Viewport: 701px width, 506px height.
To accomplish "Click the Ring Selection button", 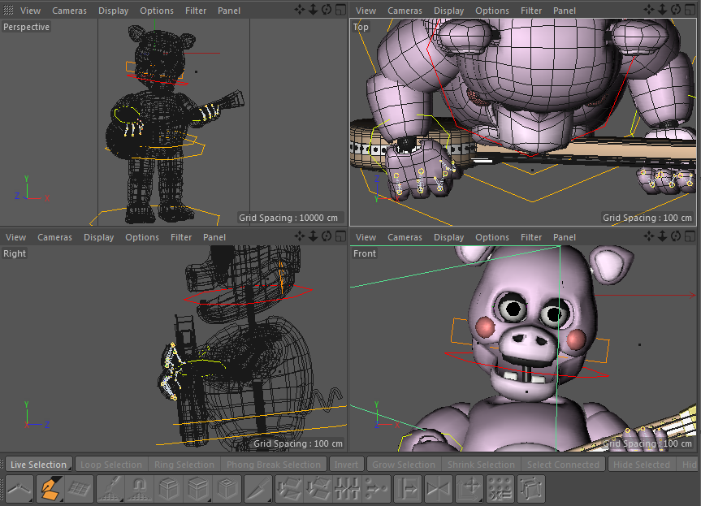I will pyautogui.click(x=184, y=465).
